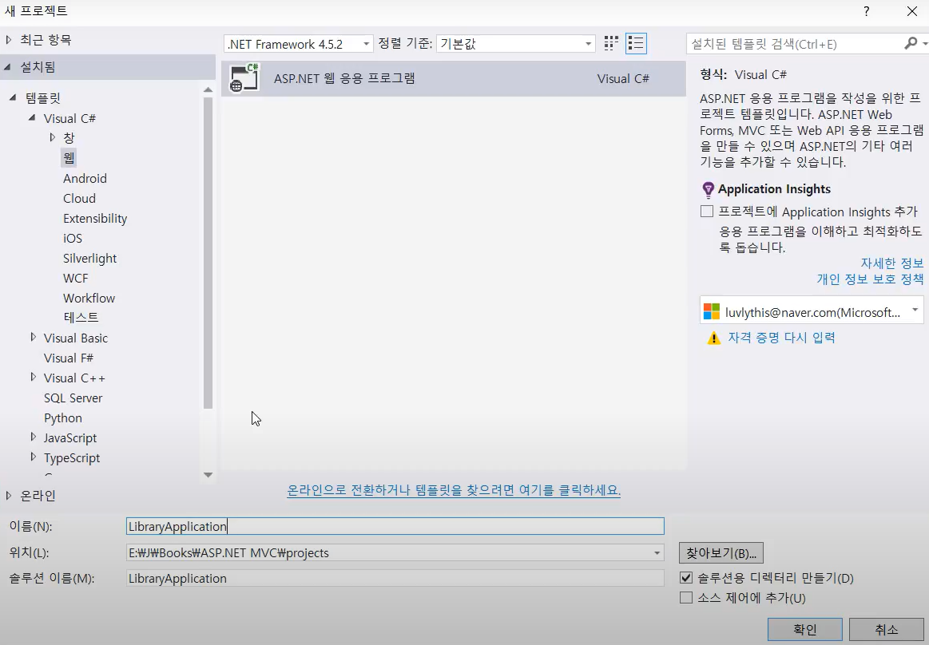Click the 자격 증명 다시 입력 link
This screenshot has height=645, width=929.
(x=781, y=338)
